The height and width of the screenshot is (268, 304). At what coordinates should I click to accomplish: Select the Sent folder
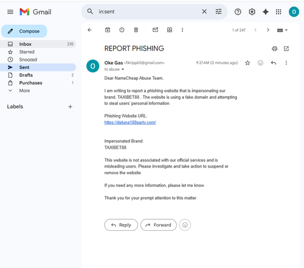(38, 68)
